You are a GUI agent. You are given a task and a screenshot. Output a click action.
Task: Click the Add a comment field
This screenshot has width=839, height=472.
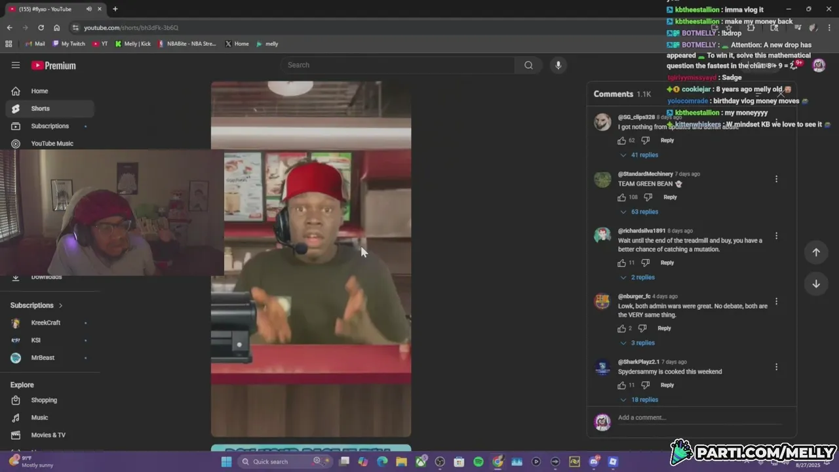[699, 418]
